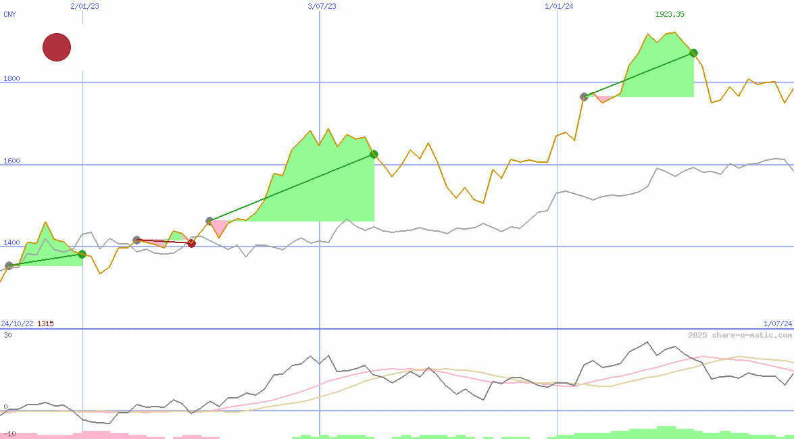Click grey entry marker below the 1400 line
Image resolution: width=794 pixels, height=439 pixels.
click(x=9, y=266)
